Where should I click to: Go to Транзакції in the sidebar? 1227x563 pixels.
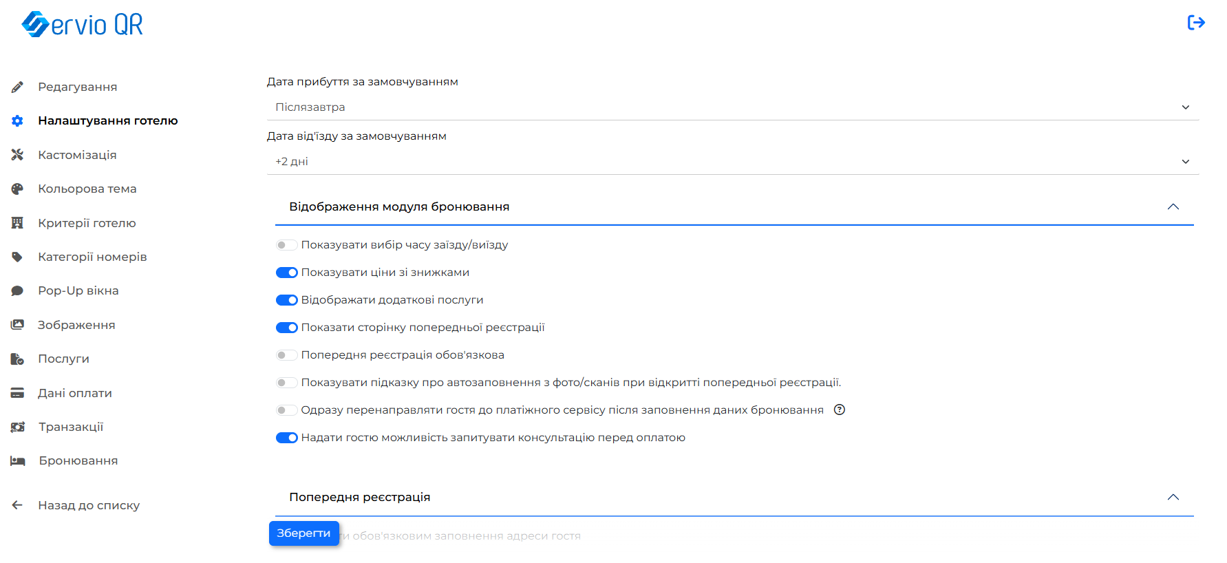point(71,427)
